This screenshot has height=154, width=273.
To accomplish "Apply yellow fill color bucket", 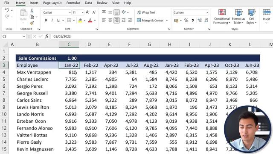I will [x=80, y=20].
